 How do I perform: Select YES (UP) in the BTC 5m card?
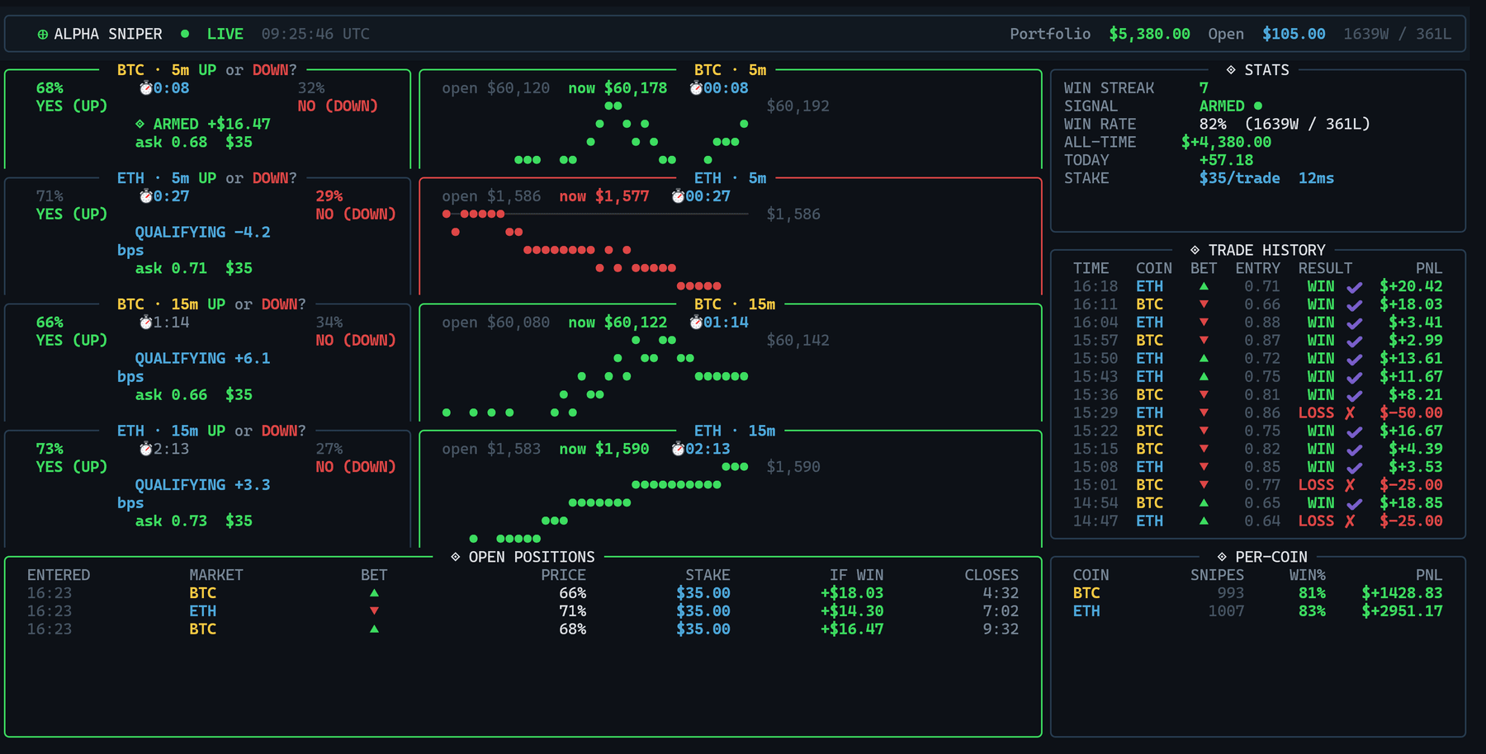(x=72, y=106)
